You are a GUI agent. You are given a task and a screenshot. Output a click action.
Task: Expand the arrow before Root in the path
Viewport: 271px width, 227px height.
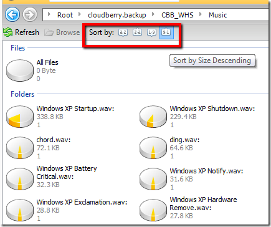coord(49,14)
